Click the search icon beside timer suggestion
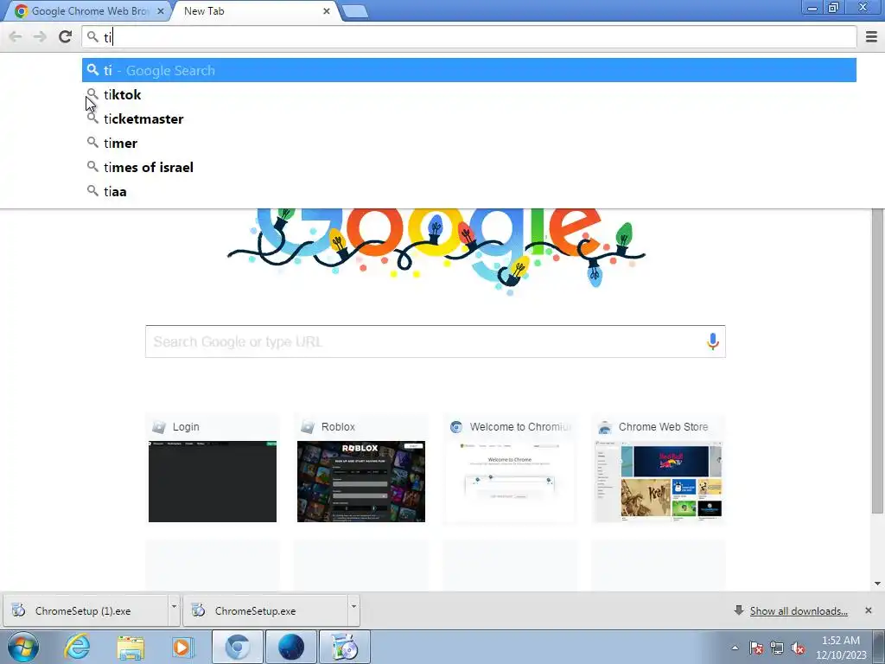 [x=92, y=143]
